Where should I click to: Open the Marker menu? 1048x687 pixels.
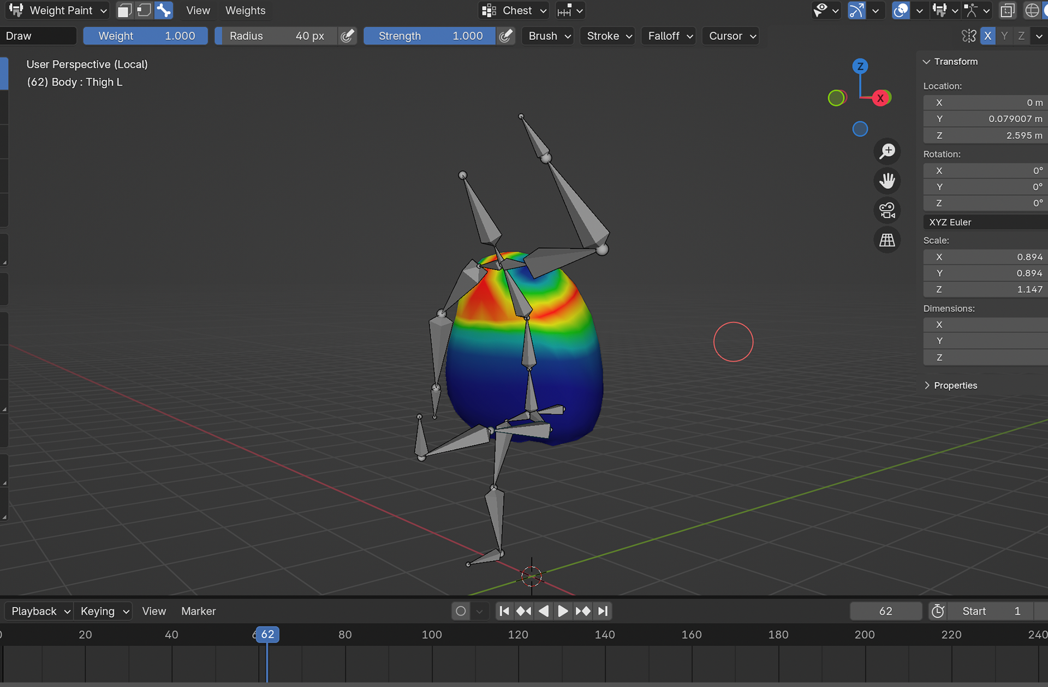198,611
